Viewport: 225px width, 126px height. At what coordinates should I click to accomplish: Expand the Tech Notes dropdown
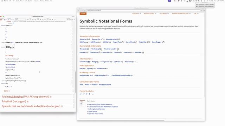(164, 13)
